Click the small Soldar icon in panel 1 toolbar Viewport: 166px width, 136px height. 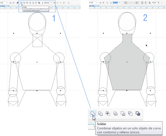pos(21,3)
